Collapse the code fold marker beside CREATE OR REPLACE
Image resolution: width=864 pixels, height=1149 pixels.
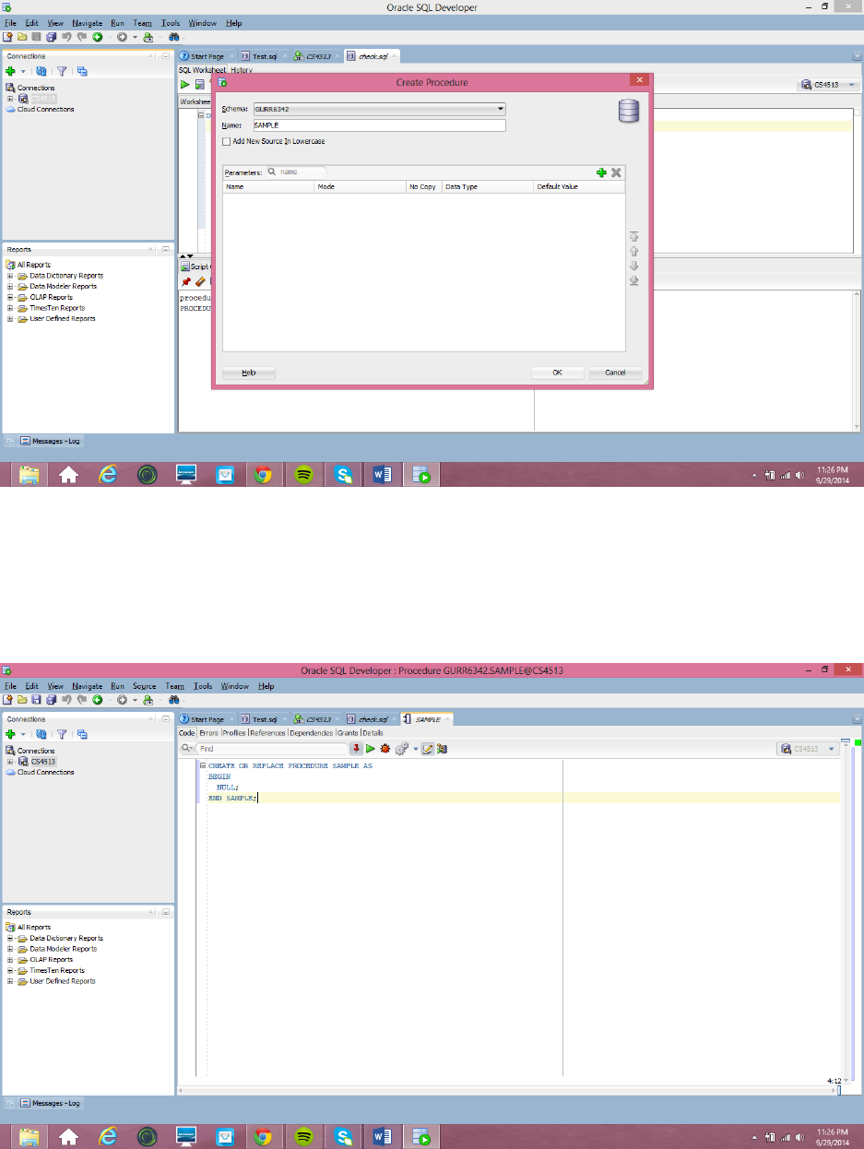tap(202, 766)
